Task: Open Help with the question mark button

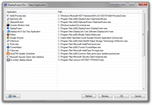Action: click(13, 96)
